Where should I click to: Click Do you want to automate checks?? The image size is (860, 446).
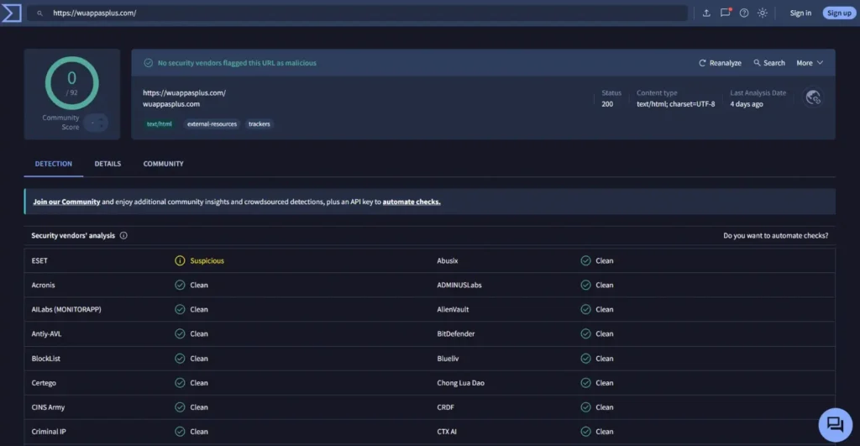775,235
